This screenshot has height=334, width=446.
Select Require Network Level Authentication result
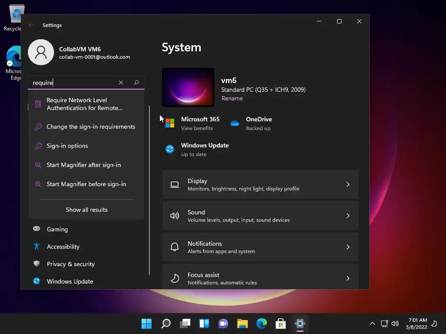86,104
